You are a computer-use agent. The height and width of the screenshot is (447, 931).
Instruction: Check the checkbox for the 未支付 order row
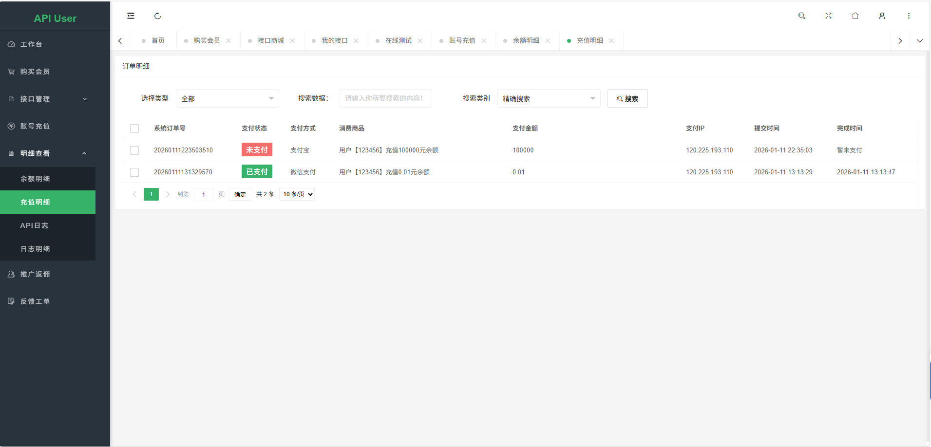pyautogui.click(x=134, y=150)
